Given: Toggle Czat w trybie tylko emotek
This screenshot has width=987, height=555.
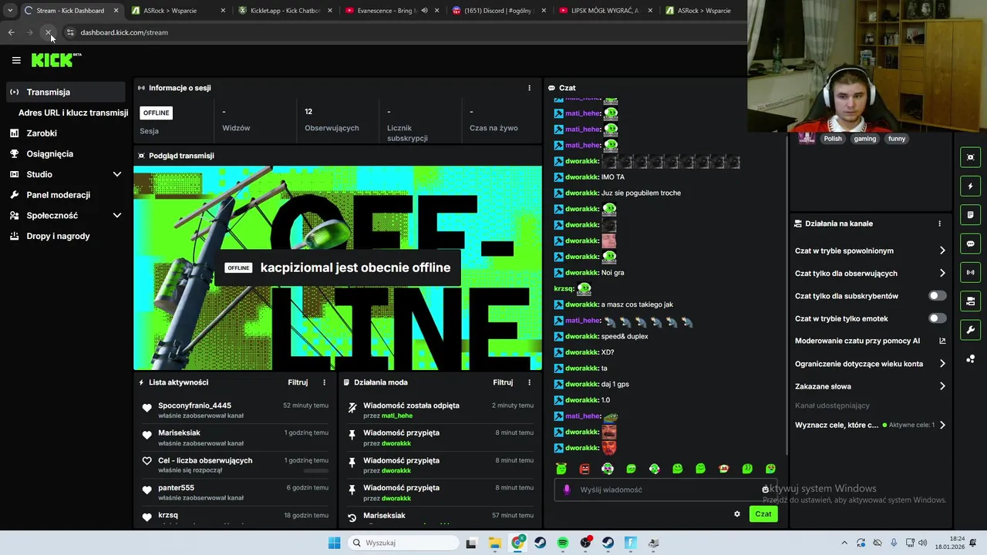Looking at the screenshot, I should click(937, 318).
